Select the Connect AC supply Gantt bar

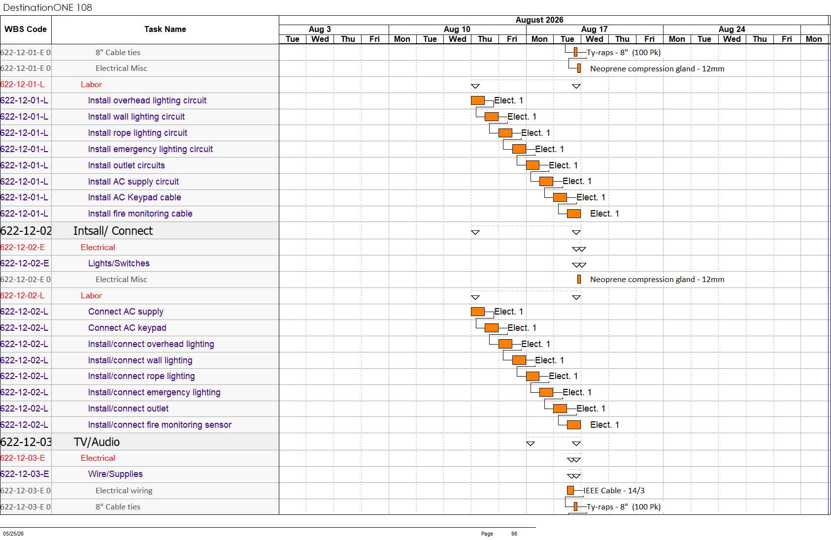(478, 312)
